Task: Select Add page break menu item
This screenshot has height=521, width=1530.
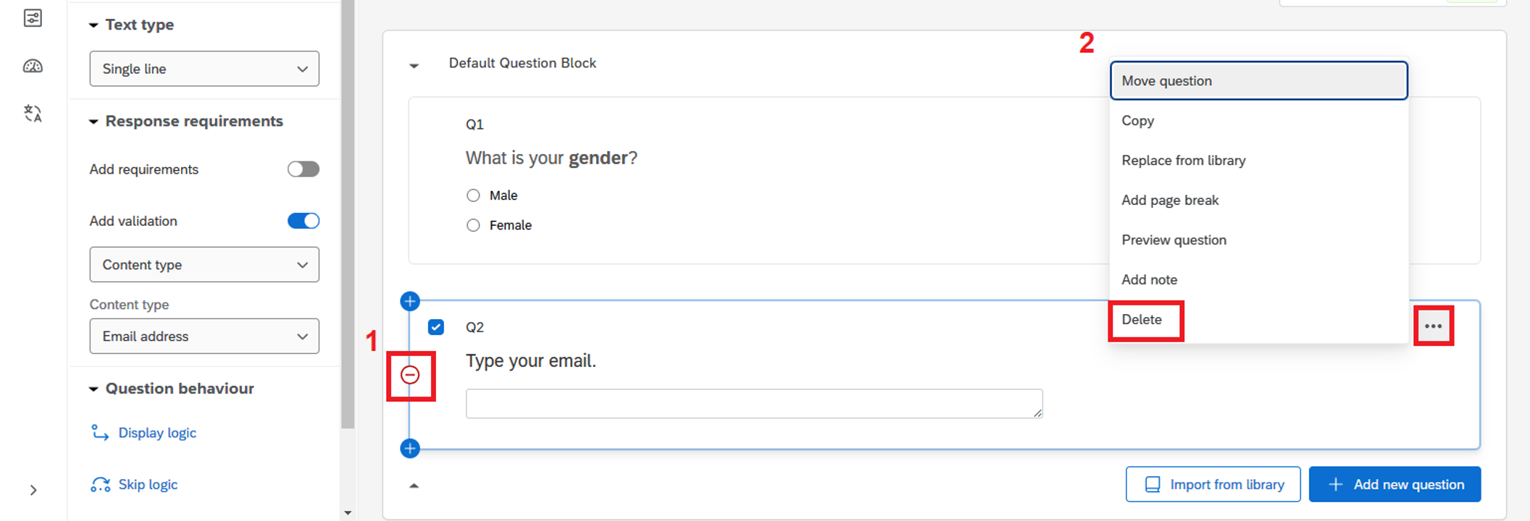Action: click(x=1170, y=200)
